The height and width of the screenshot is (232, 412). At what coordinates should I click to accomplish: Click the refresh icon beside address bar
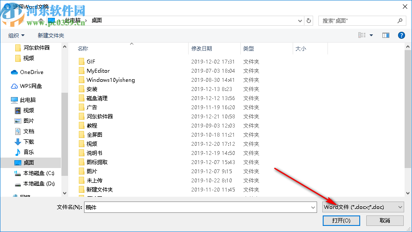point(309,20)
